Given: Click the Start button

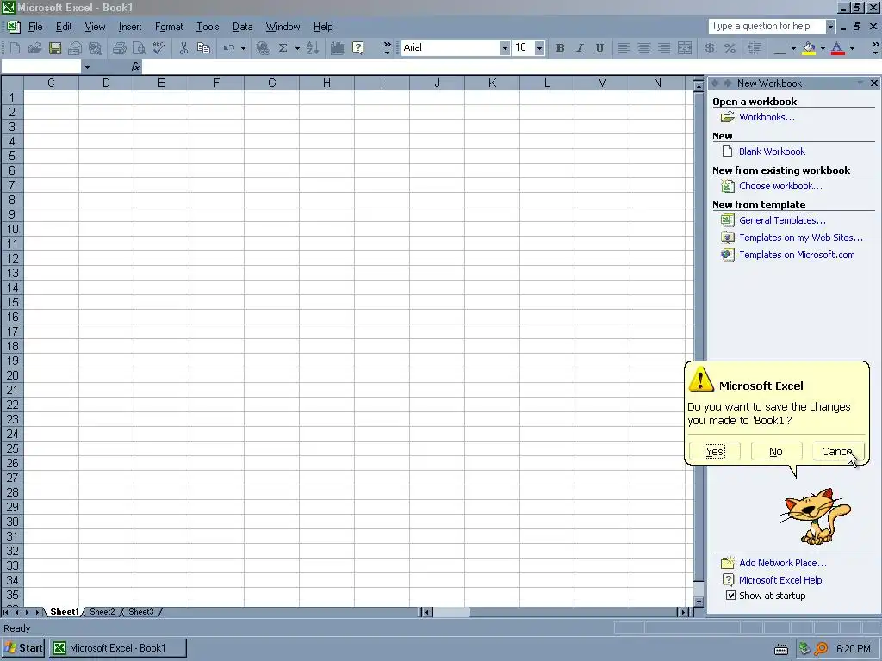Looking at the screenshot, I should pyautogui.click(x=23, y=648).
